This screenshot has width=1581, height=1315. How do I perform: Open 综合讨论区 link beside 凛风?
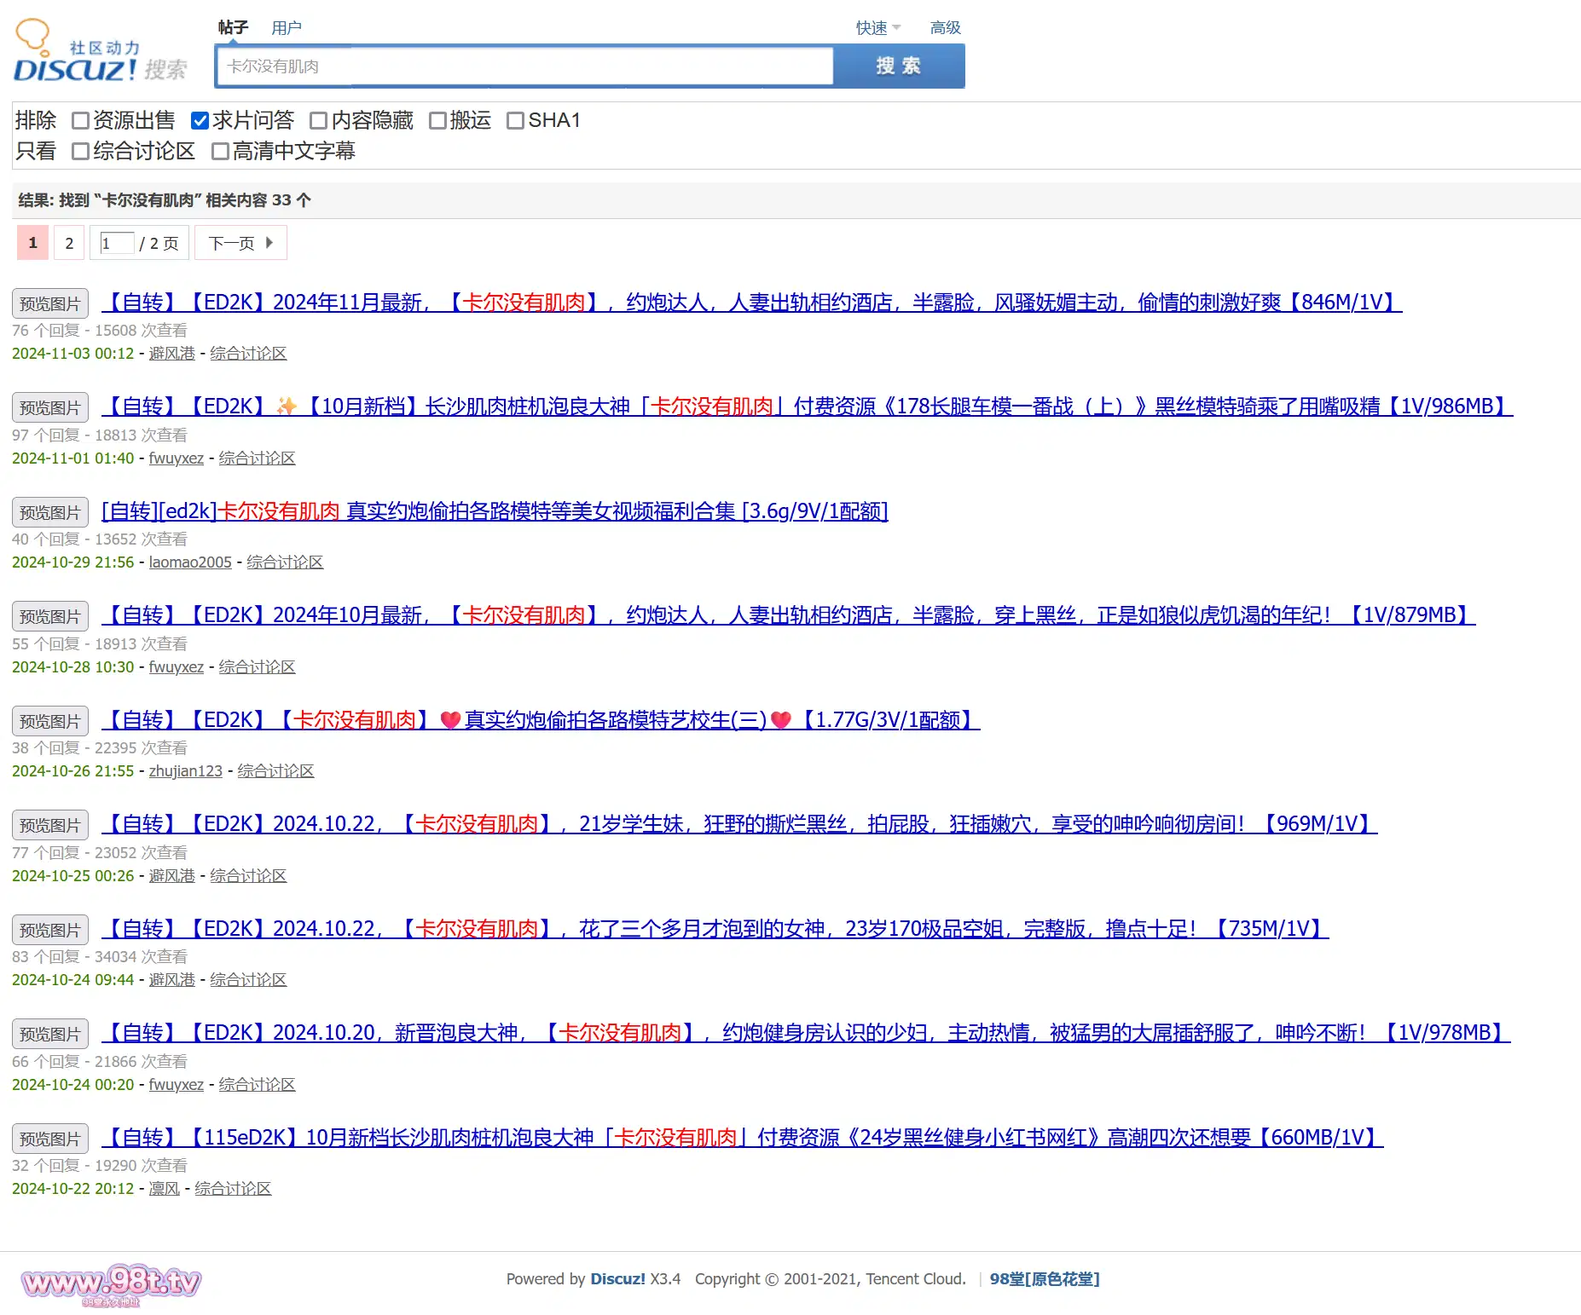tap(233, 1189)
